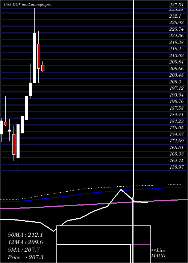This screenshot has width=188, height=263.
Task: Select the 222.56 price axis label
Action: pyautogui.click(x=176, y=36)
